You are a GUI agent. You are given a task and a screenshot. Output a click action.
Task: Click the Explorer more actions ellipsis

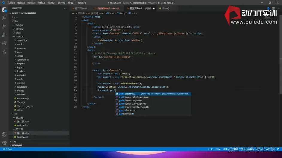(65, 8)
